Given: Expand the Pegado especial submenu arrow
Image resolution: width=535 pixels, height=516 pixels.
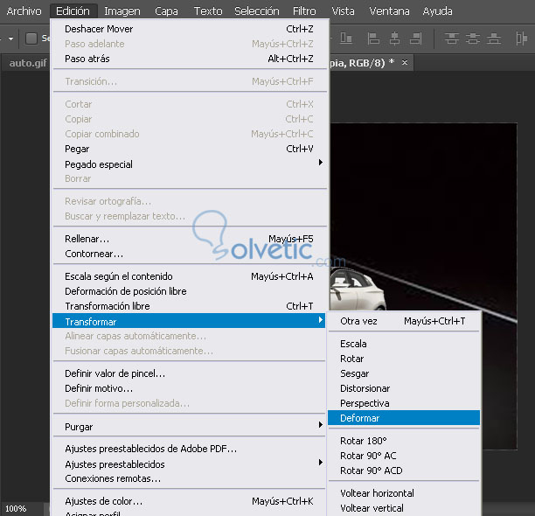Looking at the screenshot, I should click(x=320, y=163).
